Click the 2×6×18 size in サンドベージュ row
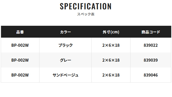This screenshot has width=172, height=97. (111, 75)
